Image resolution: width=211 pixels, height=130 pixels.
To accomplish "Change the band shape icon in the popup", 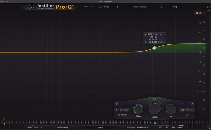I will tap(145, 42).
